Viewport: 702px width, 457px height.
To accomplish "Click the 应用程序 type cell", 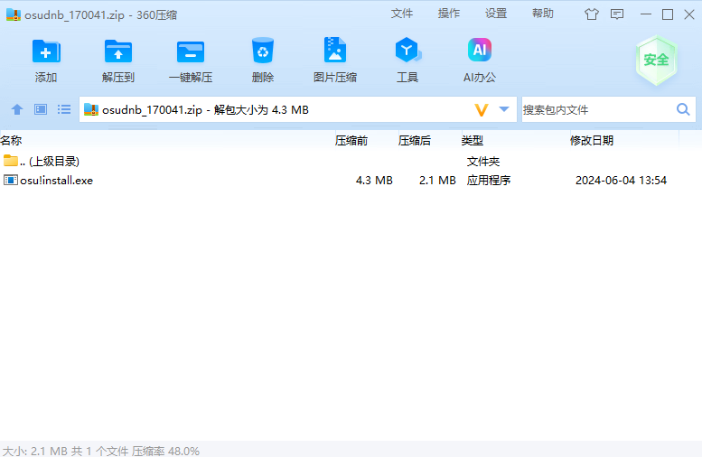I will tap(489, 181).
